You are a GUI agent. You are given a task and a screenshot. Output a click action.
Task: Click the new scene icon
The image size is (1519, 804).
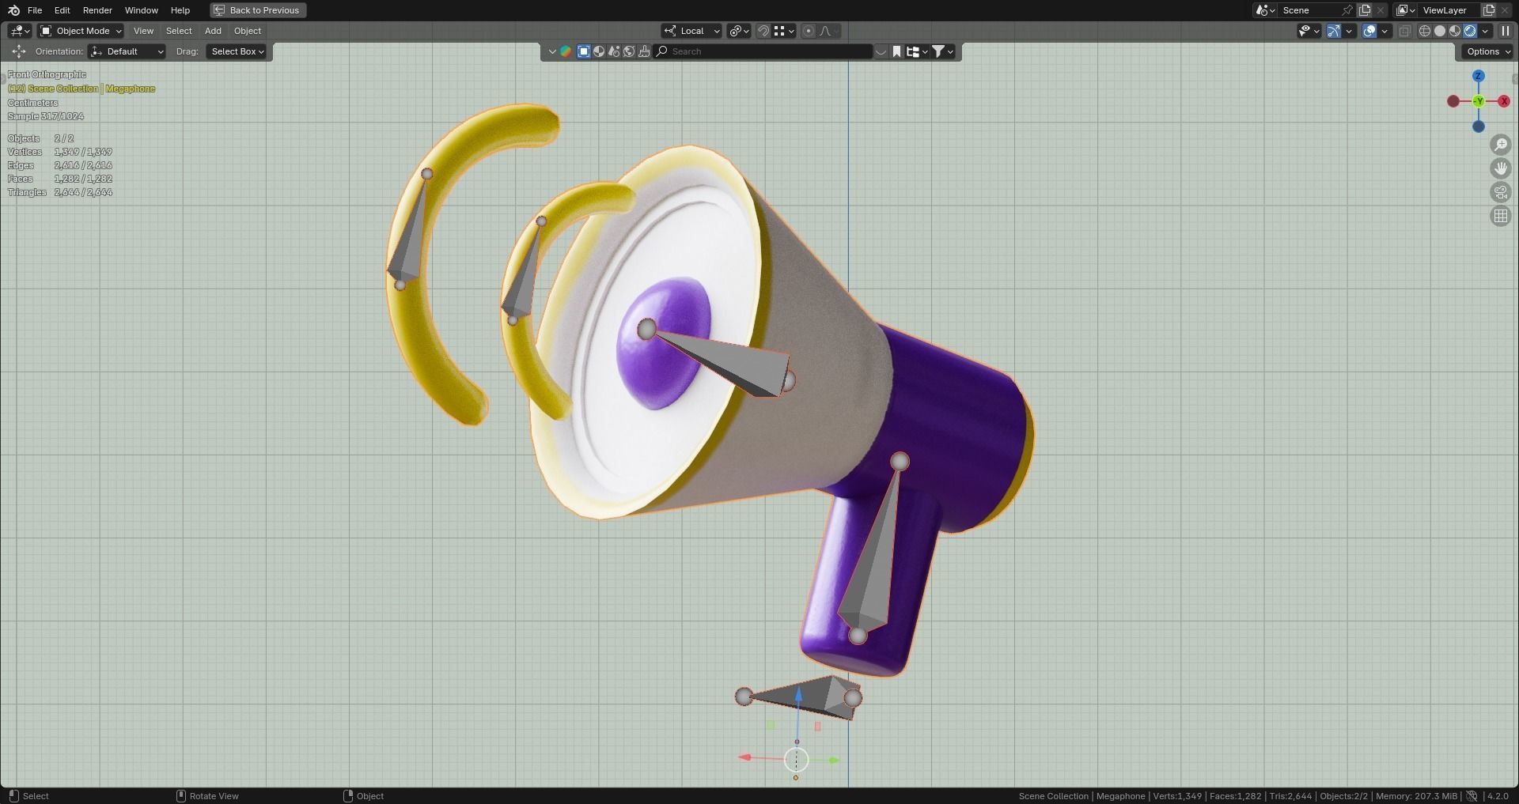1365,10
